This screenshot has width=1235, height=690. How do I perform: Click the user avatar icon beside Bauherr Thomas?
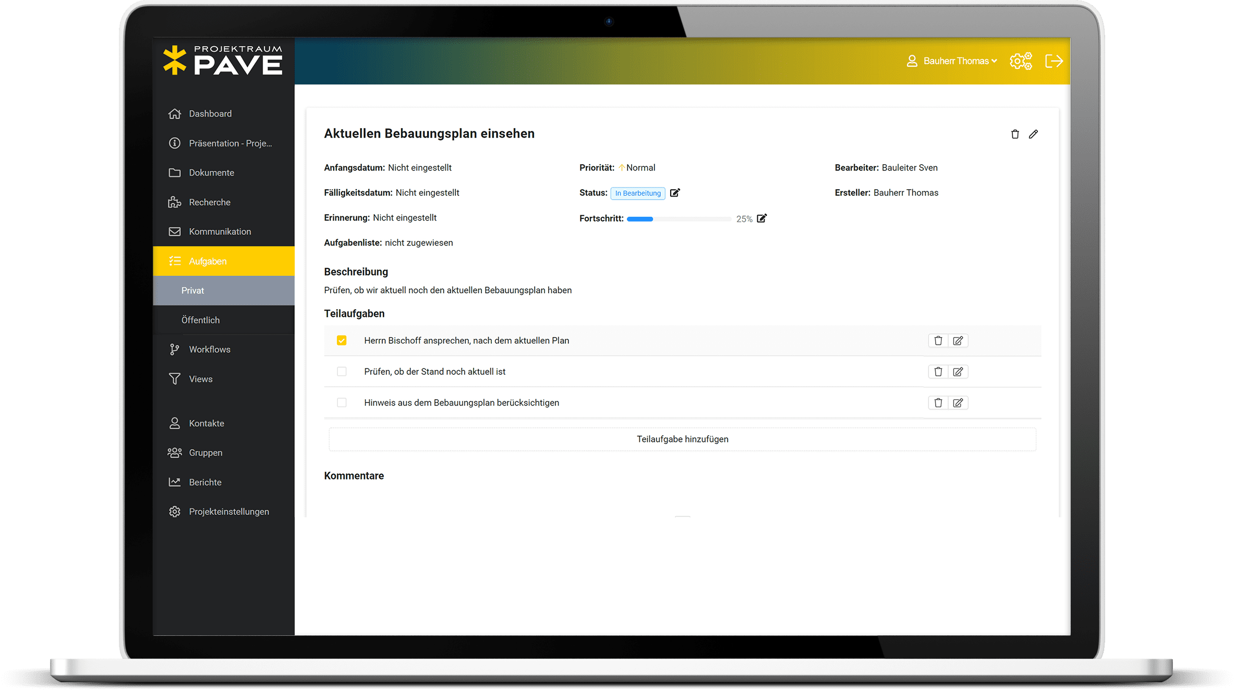912,61
